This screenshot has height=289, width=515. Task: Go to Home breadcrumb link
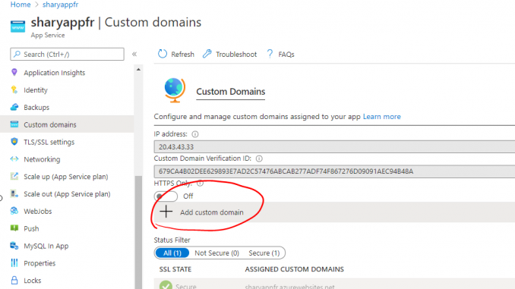click(x=21, y=5)
